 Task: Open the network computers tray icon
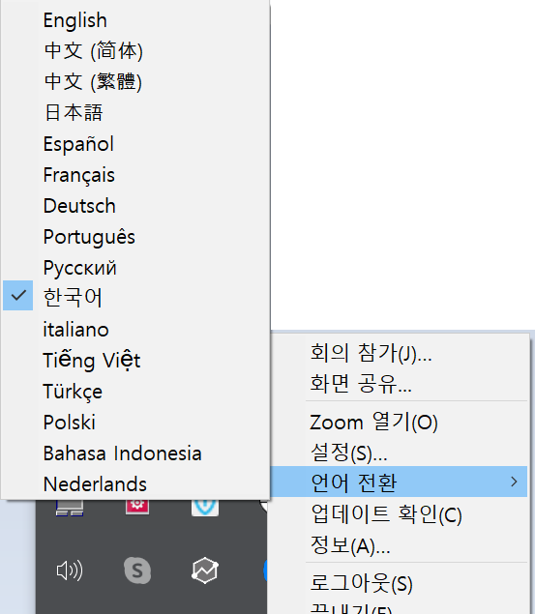point(70,508)
